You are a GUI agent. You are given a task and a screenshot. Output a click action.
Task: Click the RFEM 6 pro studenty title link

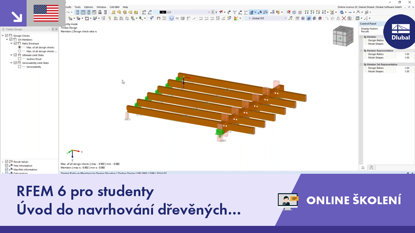pos(85,191)
